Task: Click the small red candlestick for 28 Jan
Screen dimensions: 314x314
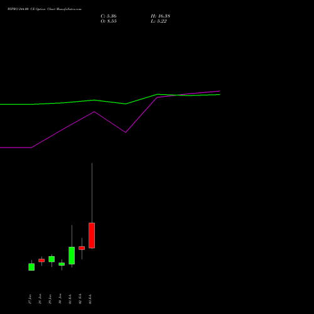Action: pos(41,261)
